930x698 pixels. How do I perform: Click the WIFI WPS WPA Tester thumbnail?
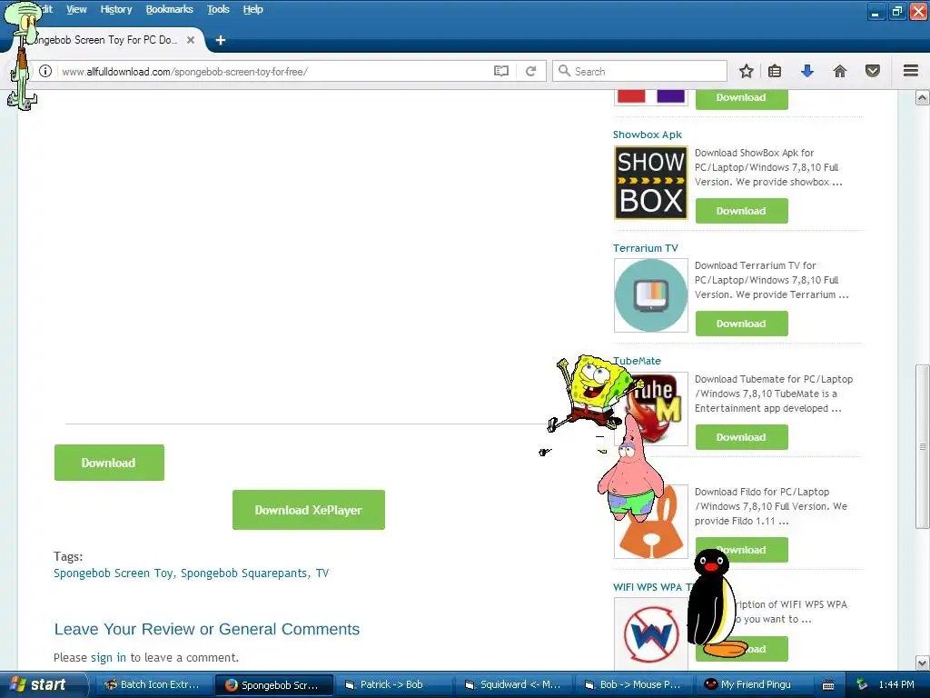point(650,633)
